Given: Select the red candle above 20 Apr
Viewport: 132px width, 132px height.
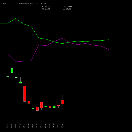Looking at the screenshot, I should (29, 102).
